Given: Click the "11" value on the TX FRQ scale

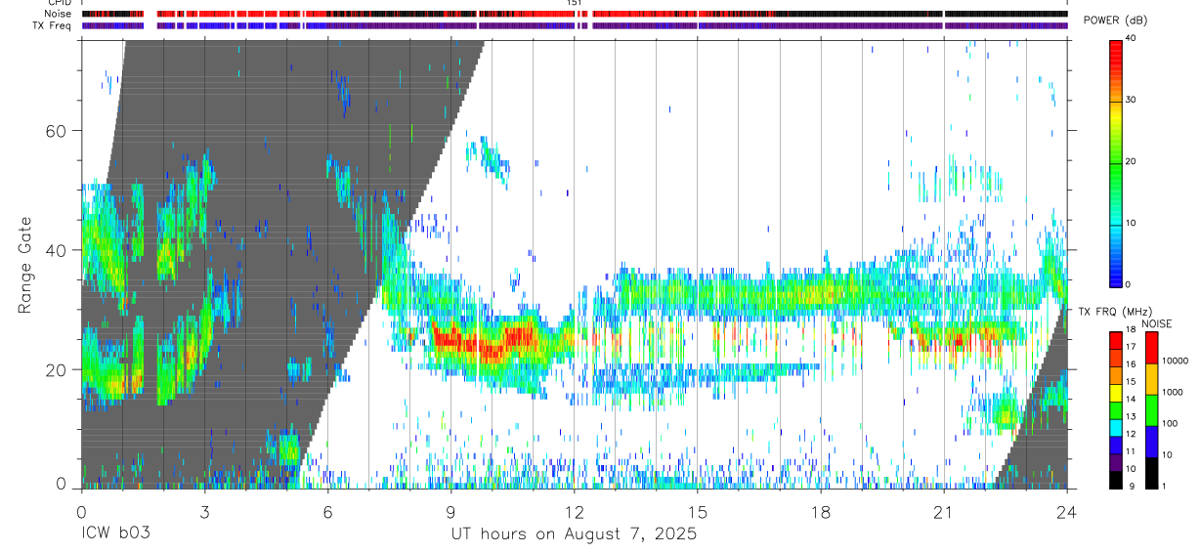Looking at the screenshot, I should click(1131, 452).
